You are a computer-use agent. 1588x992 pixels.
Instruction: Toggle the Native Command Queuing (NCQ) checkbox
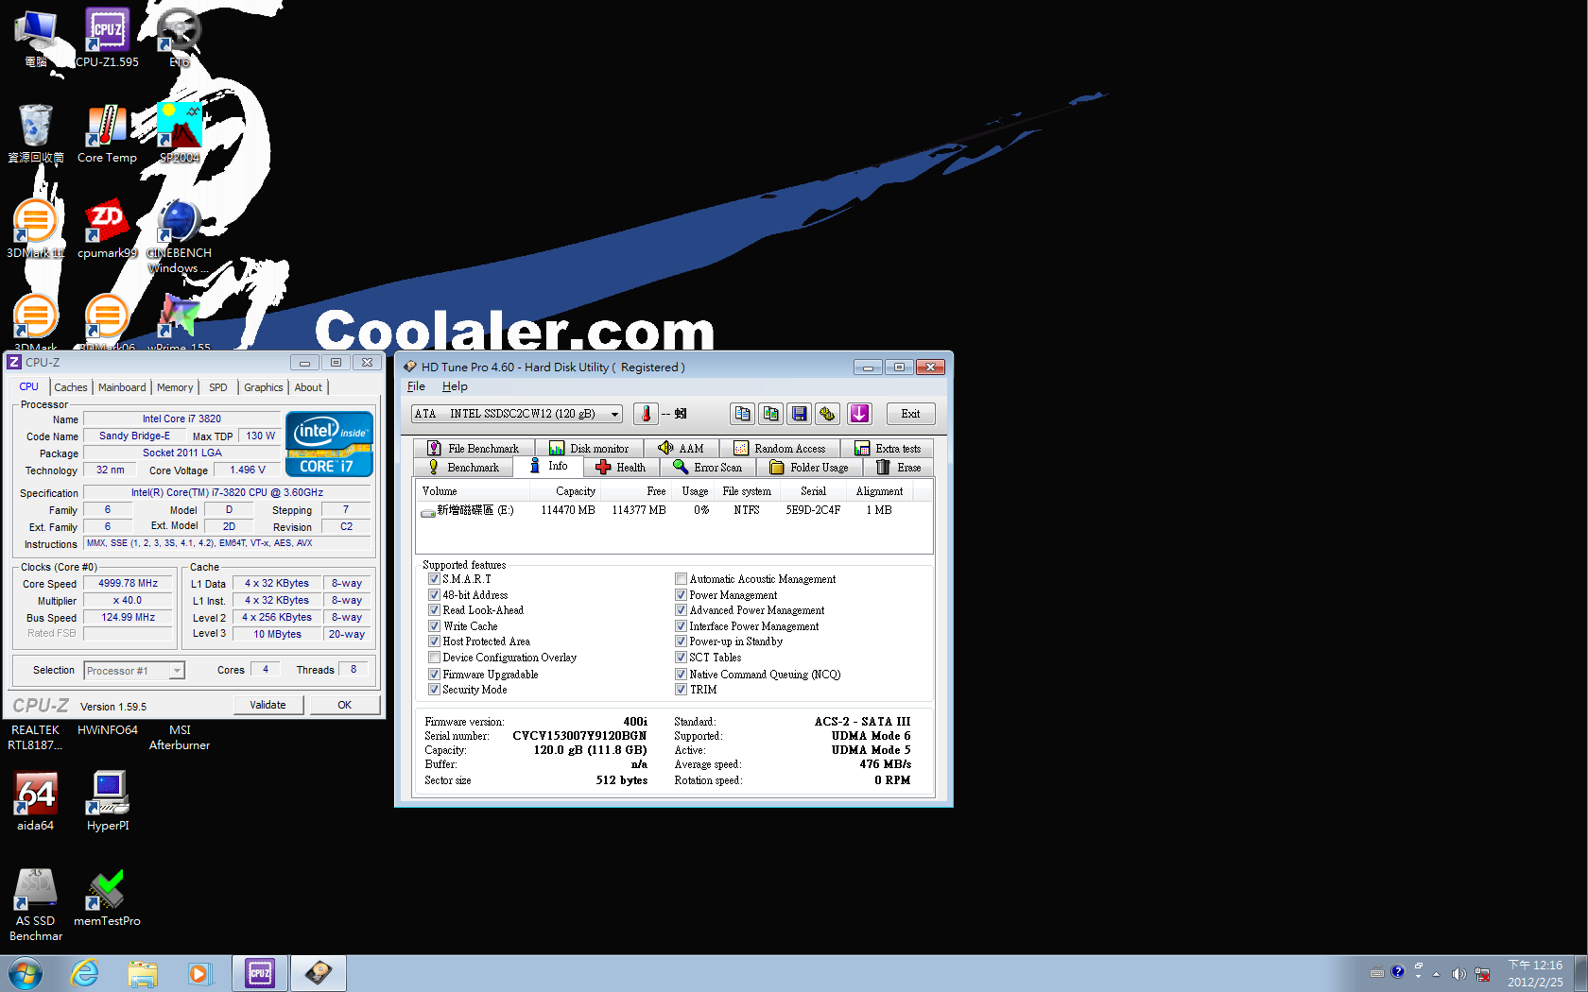(681, 675)
